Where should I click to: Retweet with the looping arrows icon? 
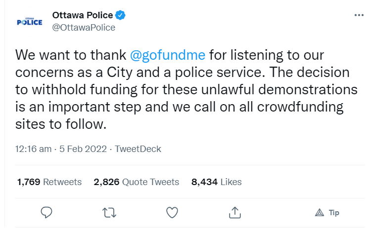coord(109,212)
